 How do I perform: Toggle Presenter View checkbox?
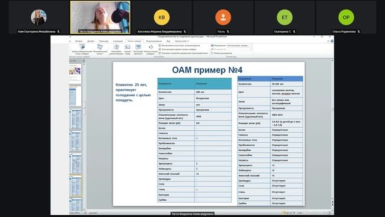point(212,53)
